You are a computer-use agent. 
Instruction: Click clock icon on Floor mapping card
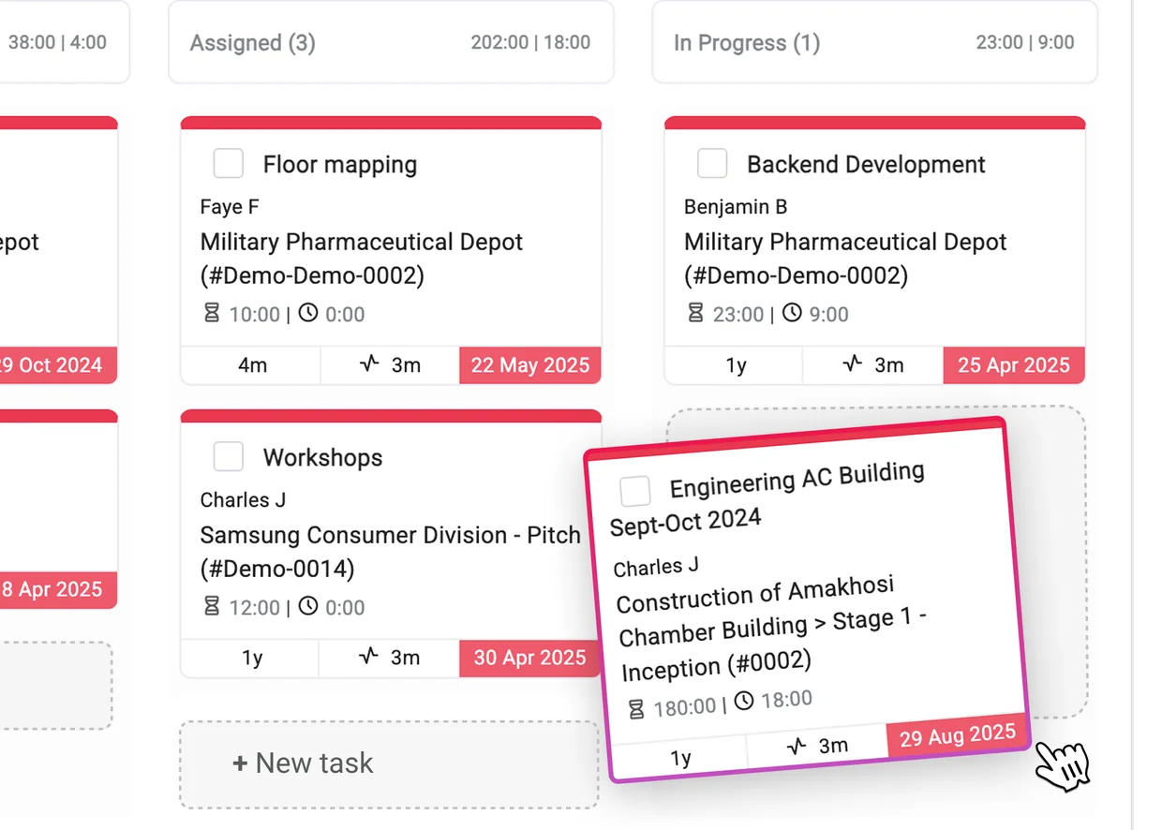click(308, 313)
